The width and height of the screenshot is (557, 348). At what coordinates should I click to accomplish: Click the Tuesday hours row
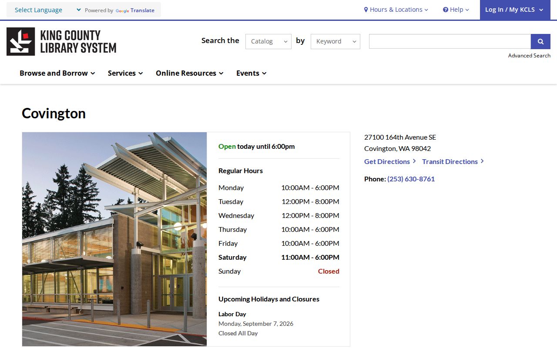point(279,202)
